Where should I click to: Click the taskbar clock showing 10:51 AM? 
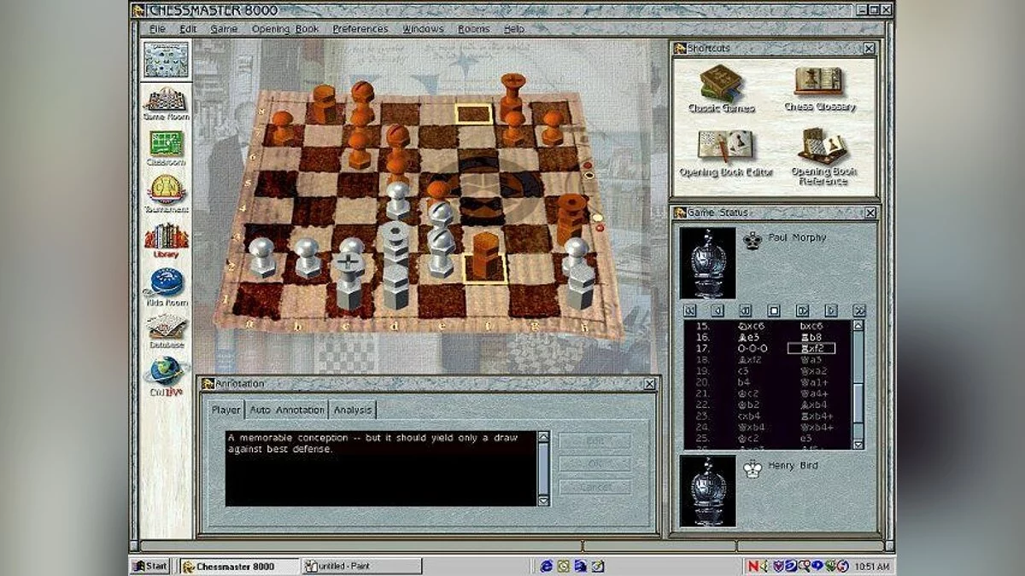coord(871,566)
